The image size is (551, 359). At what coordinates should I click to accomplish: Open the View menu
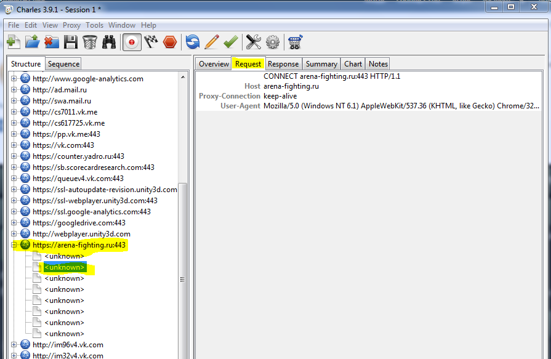pos(50,25)
